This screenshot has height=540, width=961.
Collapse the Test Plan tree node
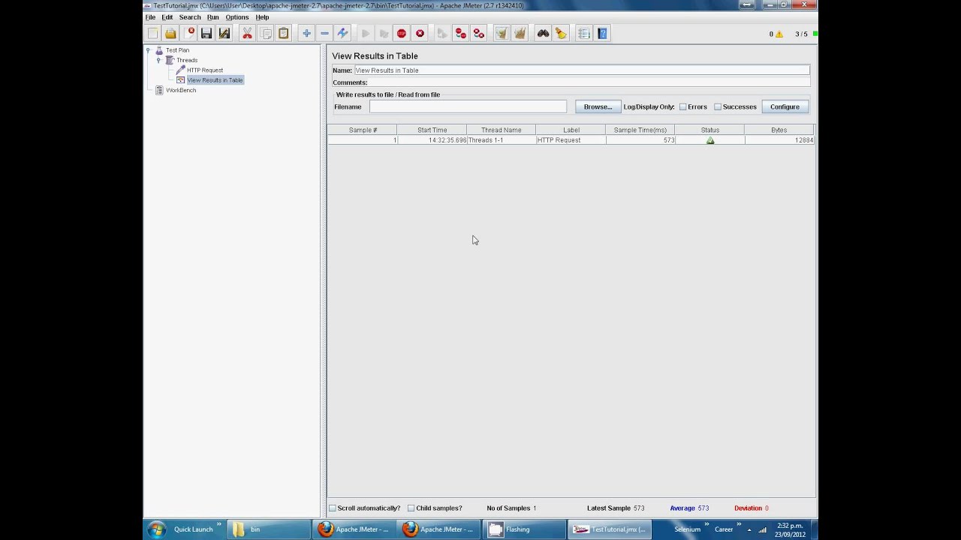(149, 50)
